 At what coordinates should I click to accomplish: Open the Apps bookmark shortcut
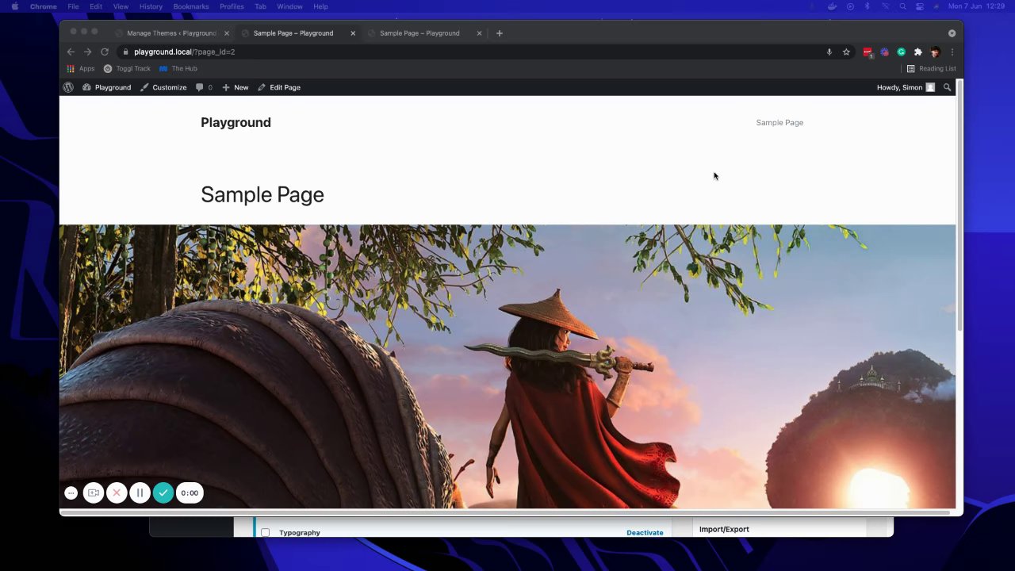(81, 69)
